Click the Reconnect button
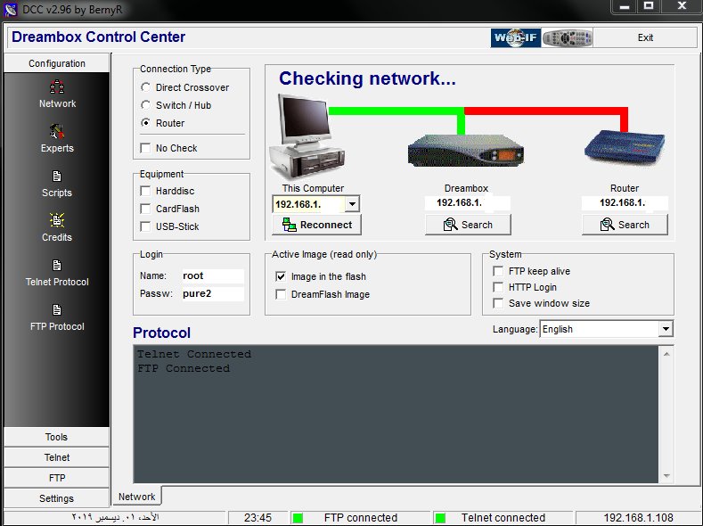Screen dimensions: 703x526 tap(316, 225)
